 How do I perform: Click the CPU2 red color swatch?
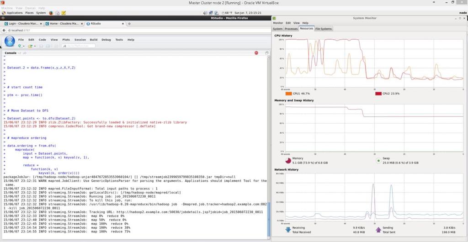pyautogui.click(x=378, y=94)
